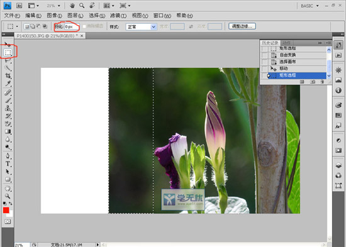Open the status bar info arrow menu
The image size is (346, 247).
coord(98,244)
